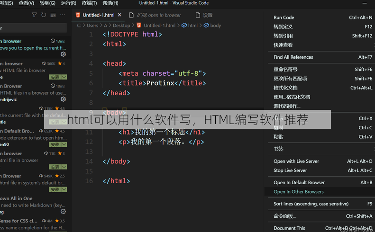Click the meta charset="utf-8" line
This screenshot has height=232, width=375.
pos(162,73)
